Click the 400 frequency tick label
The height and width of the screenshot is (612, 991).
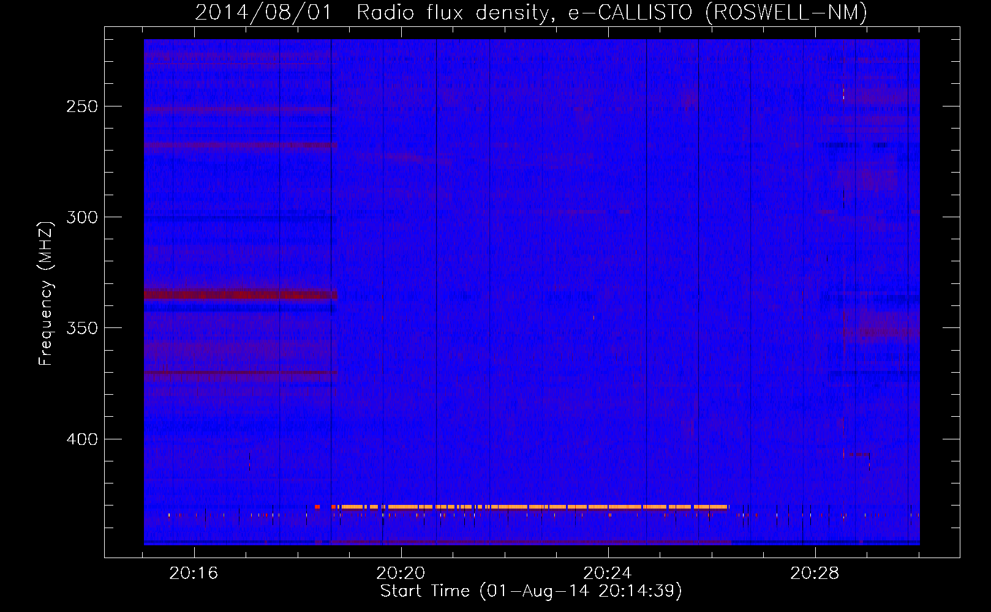point(82,439)
